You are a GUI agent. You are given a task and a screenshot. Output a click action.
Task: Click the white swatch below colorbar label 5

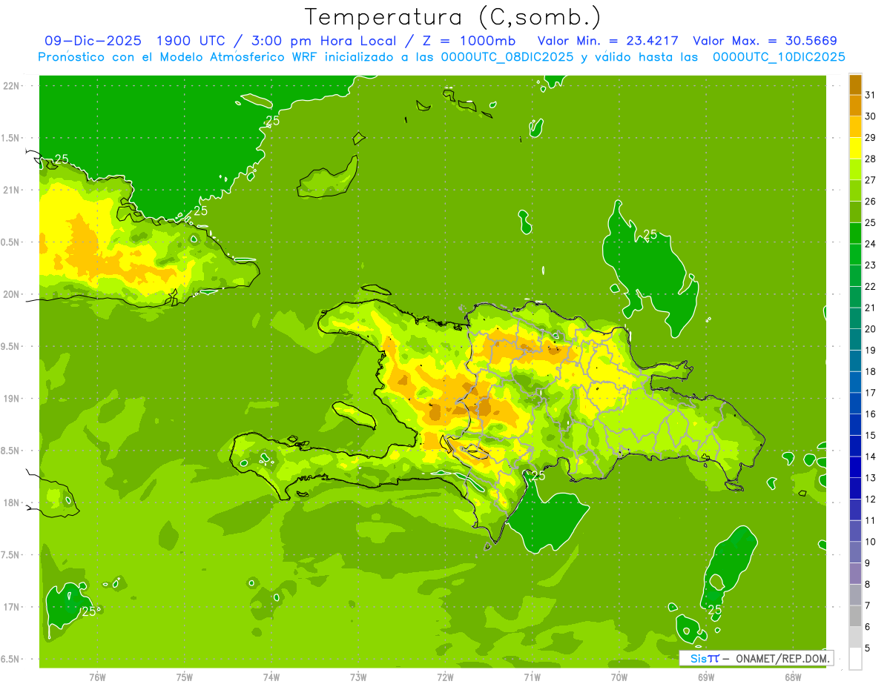pyautogui.click(x=855, y=659)
